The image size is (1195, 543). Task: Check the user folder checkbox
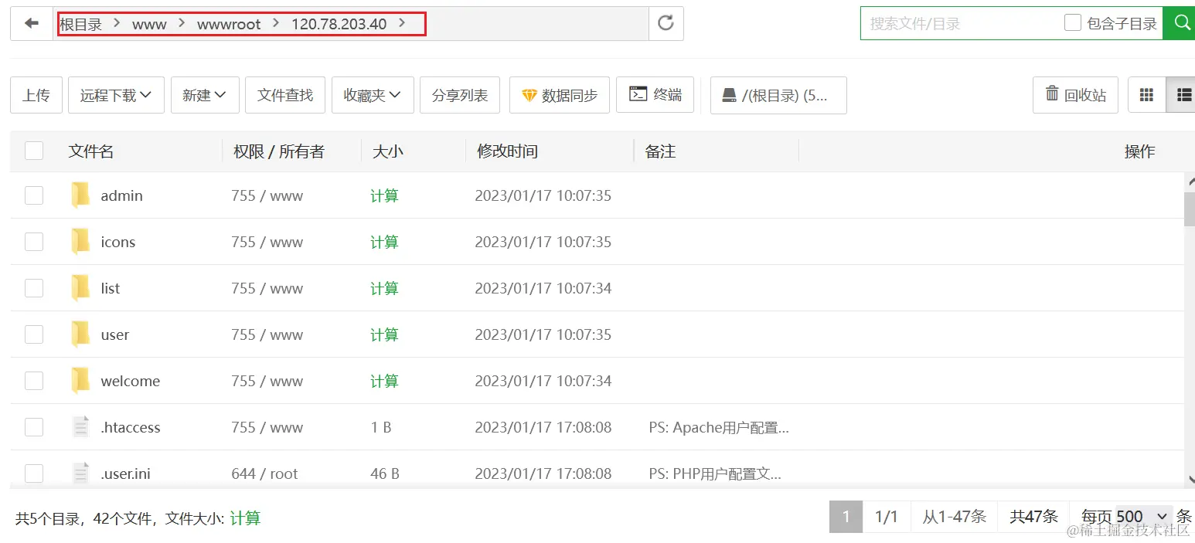click(x=34, y=334)
